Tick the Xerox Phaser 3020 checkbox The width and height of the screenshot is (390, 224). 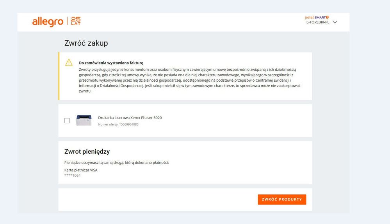[67, 120]
